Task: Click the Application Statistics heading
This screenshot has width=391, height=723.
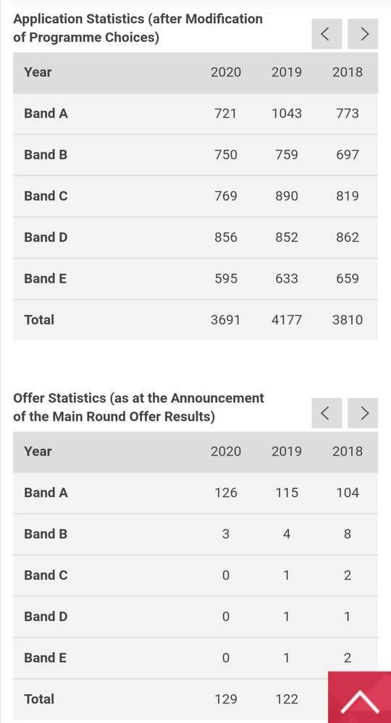Action: (x=138, y=28)
